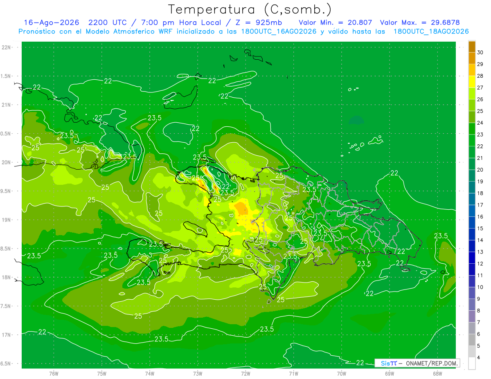Click the "72W" longitude axis label
Screen dimensions: 491x379
245,374
